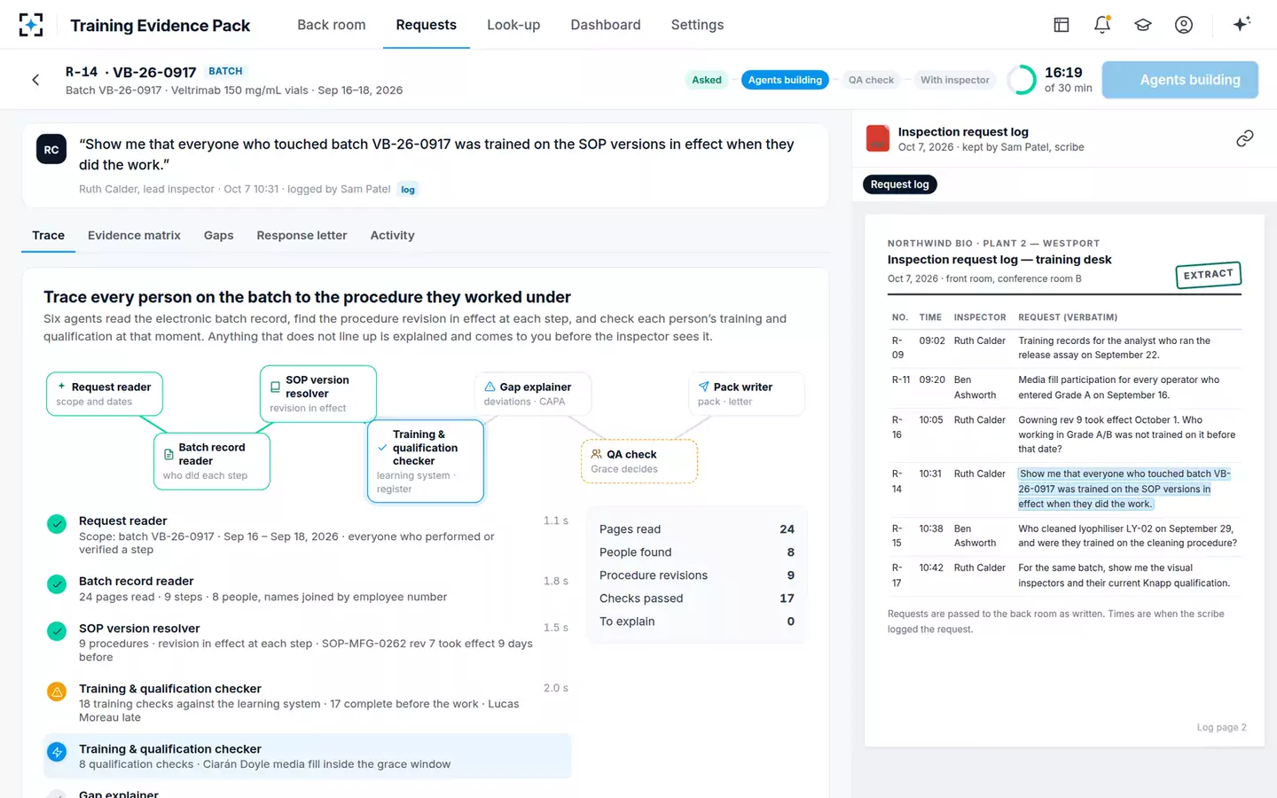This screenshot has height=798, width=1277.
Task: Open the Dashboard menu item
Action: [606, 25]
